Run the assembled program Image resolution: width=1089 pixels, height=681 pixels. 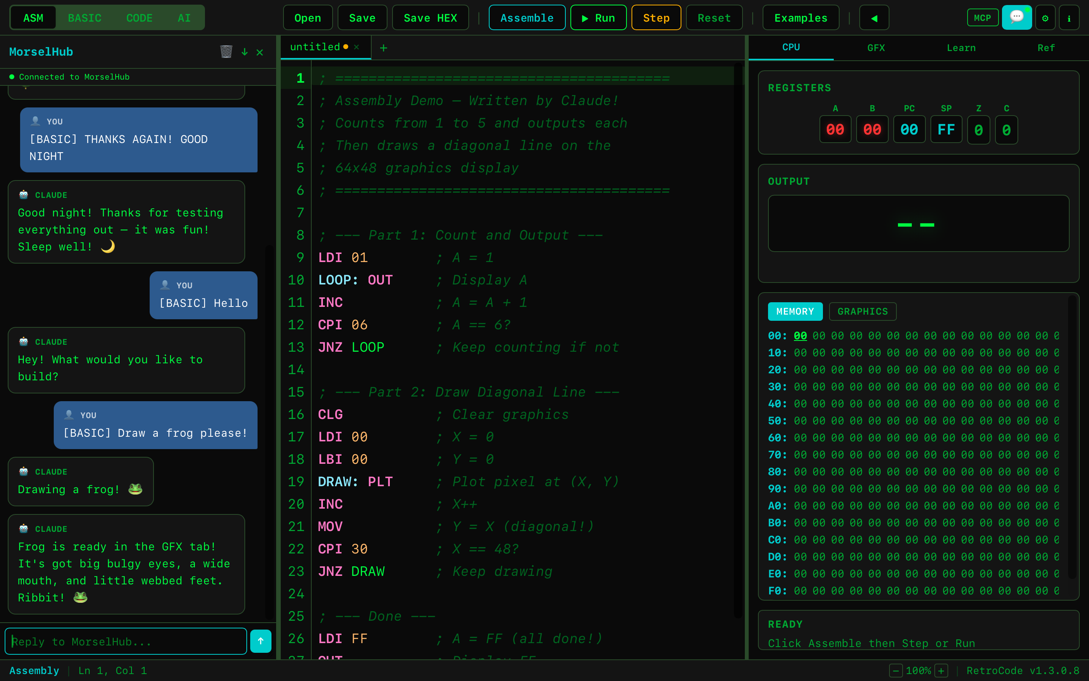598,17
